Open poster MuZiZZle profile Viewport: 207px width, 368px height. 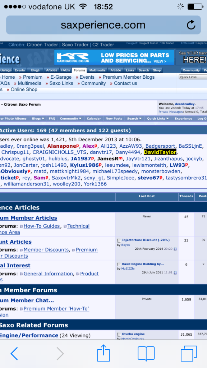click(x=128, y=268)
